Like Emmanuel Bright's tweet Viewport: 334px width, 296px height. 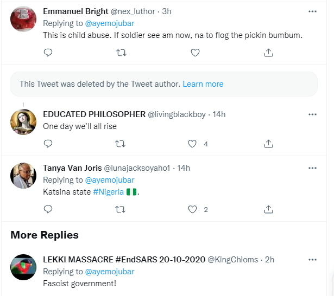195,53
